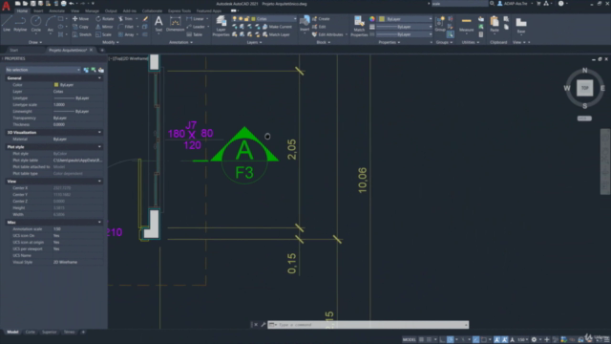The width and height of the screenshot is (611, 344).
Task: Switch to the Start file tab
Action: 14,50
